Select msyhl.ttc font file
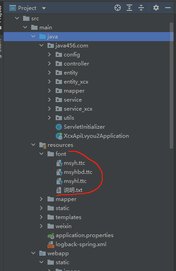The height and width of the screenshot is (271, 176). 75,181
